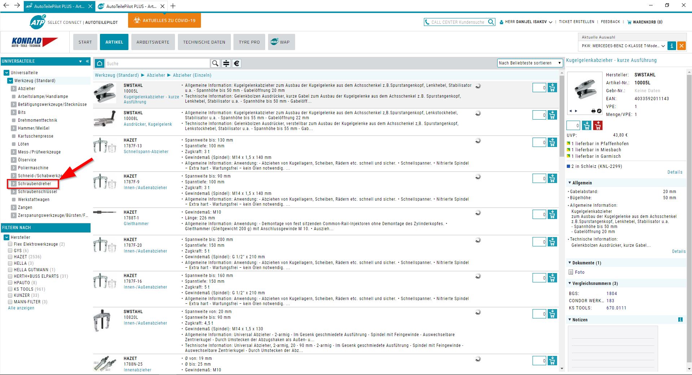
Task: Open the TYRE PRO tab
Action: point(249,42)
